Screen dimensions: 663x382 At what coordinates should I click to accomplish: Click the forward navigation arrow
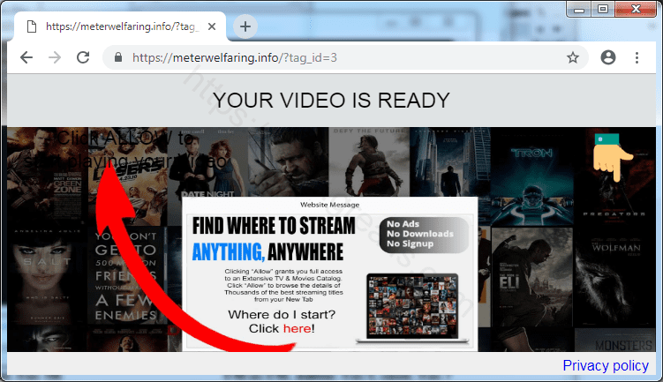pos(55,57)
